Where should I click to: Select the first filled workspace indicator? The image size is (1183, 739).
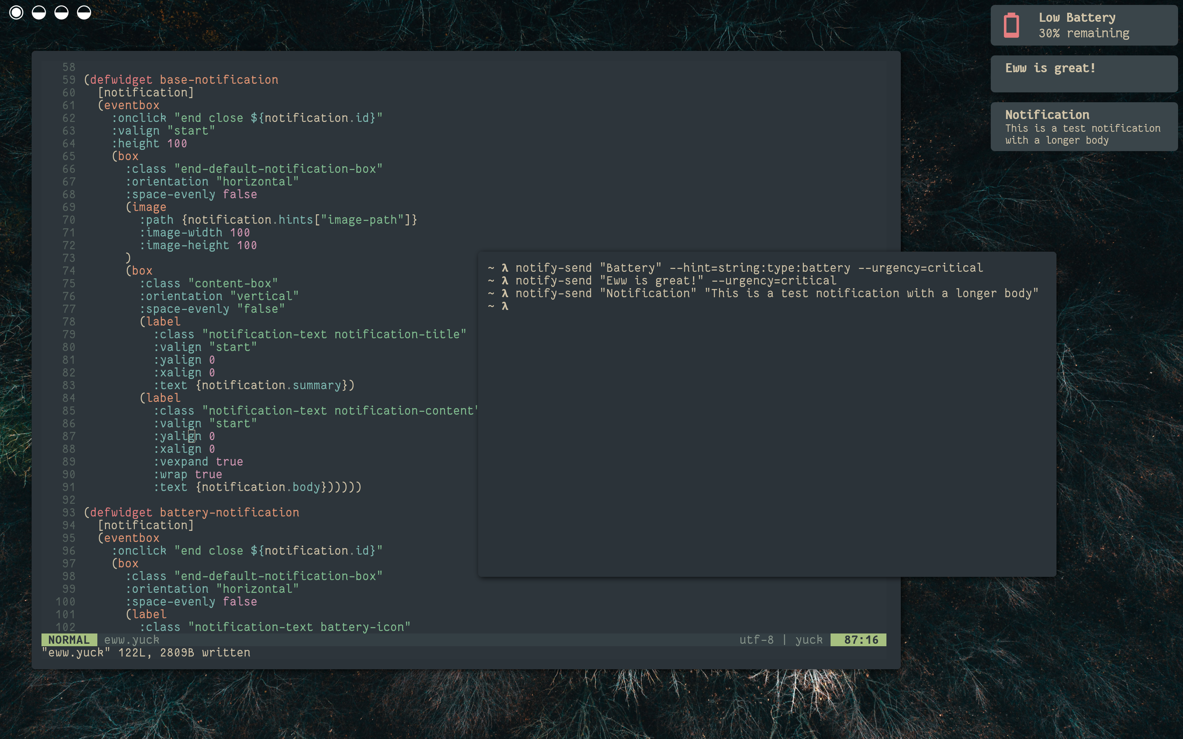[x=16, y=13]
